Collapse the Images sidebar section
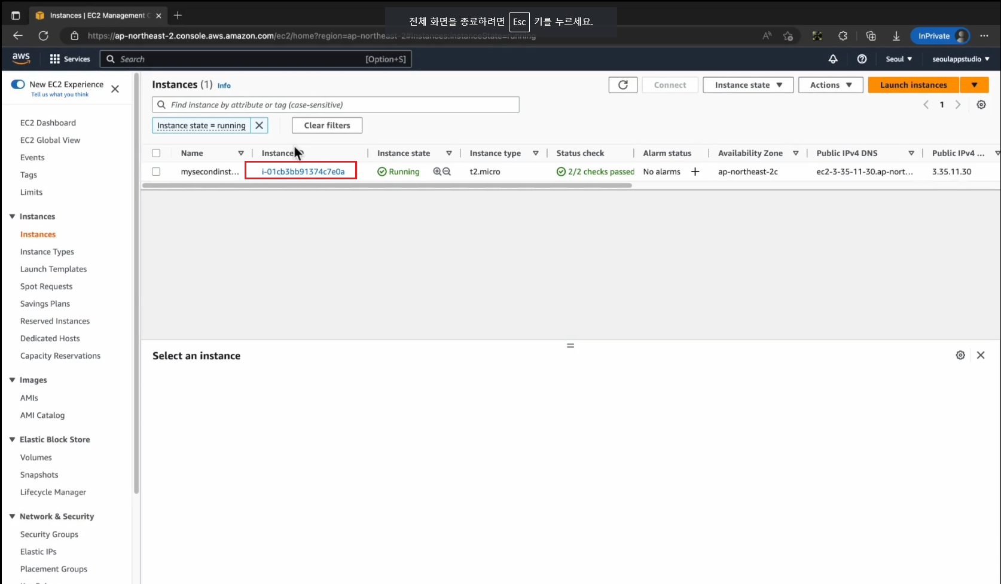1001x584 pixels. tap(12, 380)
